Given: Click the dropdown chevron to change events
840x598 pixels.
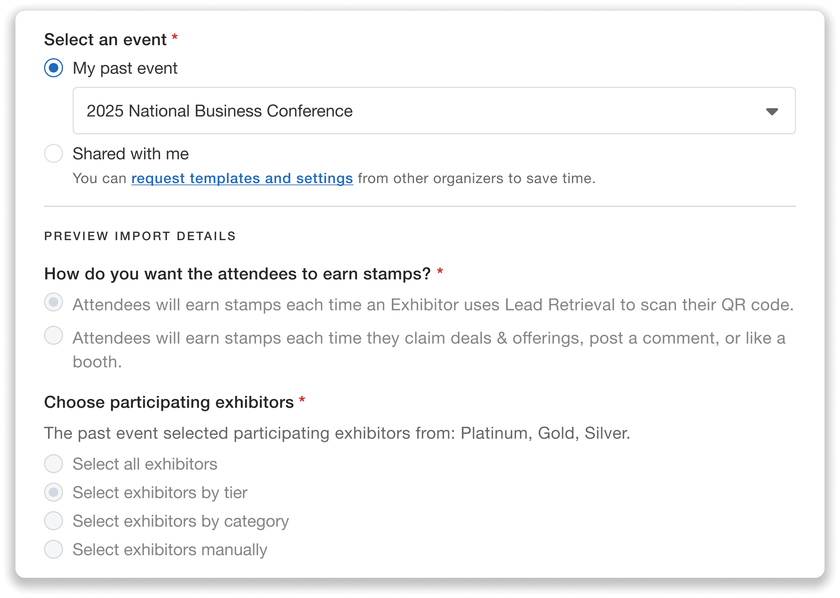Looking at the screenshot, I should 771,111.
